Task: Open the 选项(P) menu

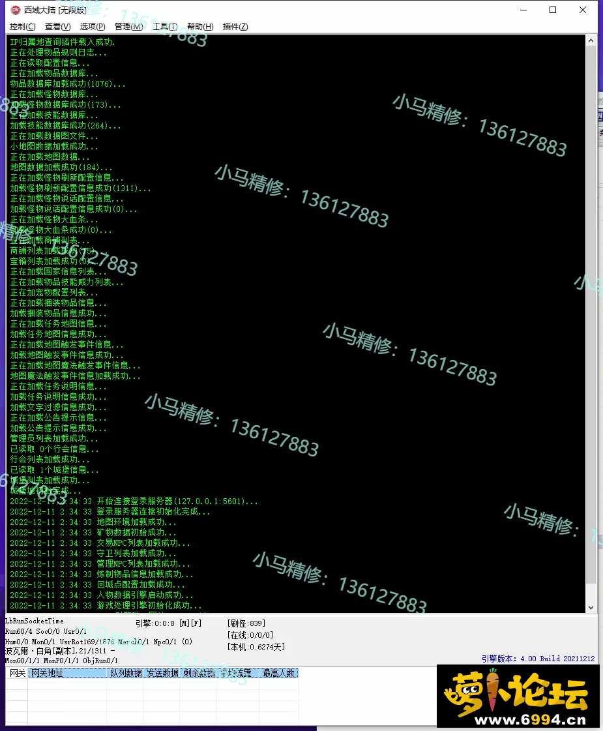Action: (x=93, y=27)
